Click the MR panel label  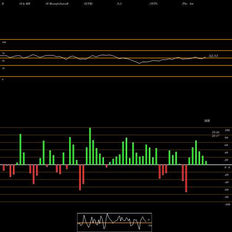207,121
